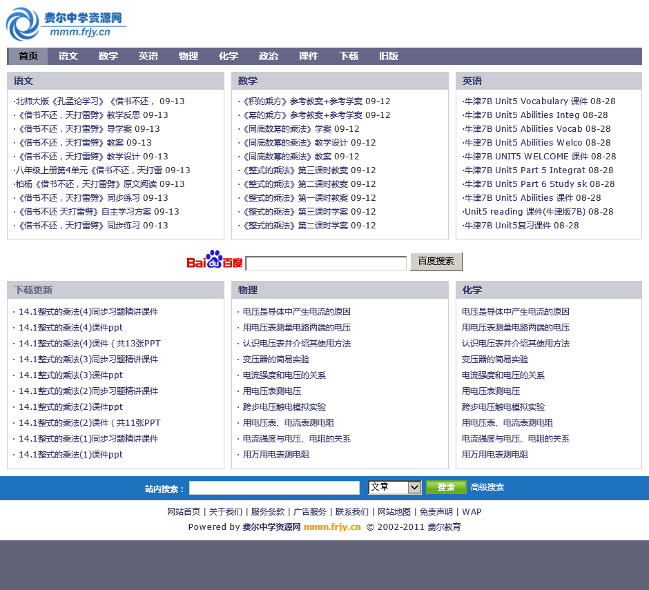Viewport: 649px width, 590px height.
Task: Open 《同底数幂的乘法》学案 link
Action: pyautogui.click(x=286, y=129)
